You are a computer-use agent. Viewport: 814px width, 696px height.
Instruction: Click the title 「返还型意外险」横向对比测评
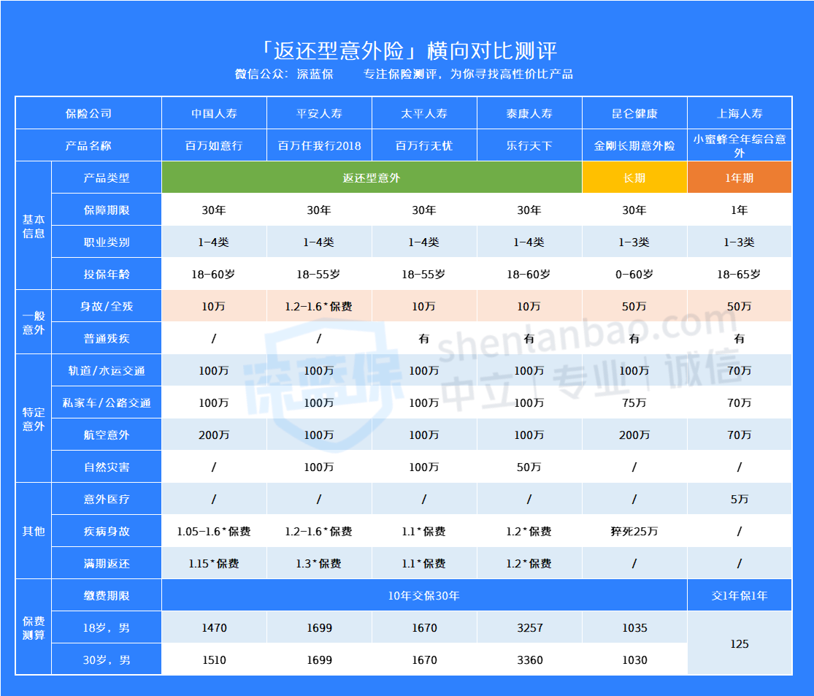pos(409,51)
